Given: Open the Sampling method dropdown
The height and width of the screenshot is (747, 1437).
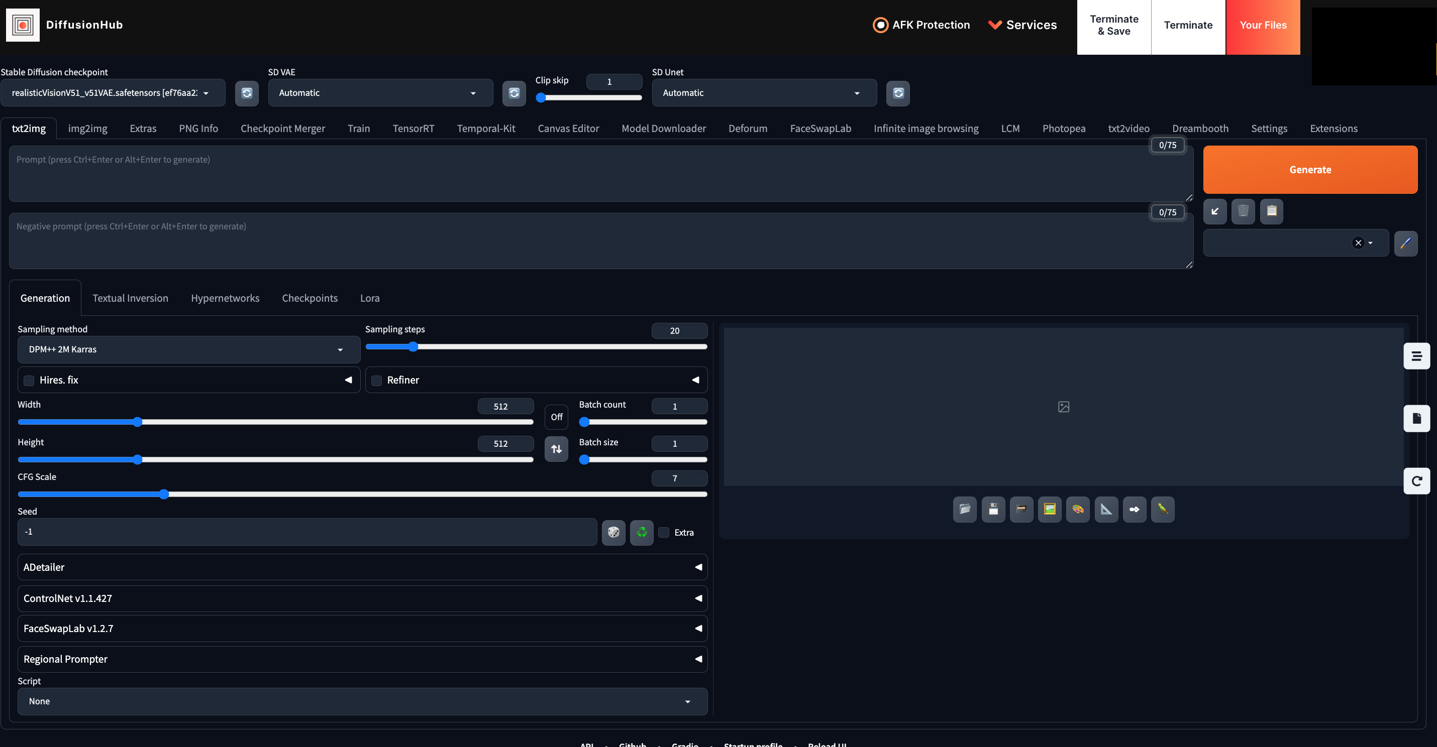Looking at the screenshot, I should [188, 349].
